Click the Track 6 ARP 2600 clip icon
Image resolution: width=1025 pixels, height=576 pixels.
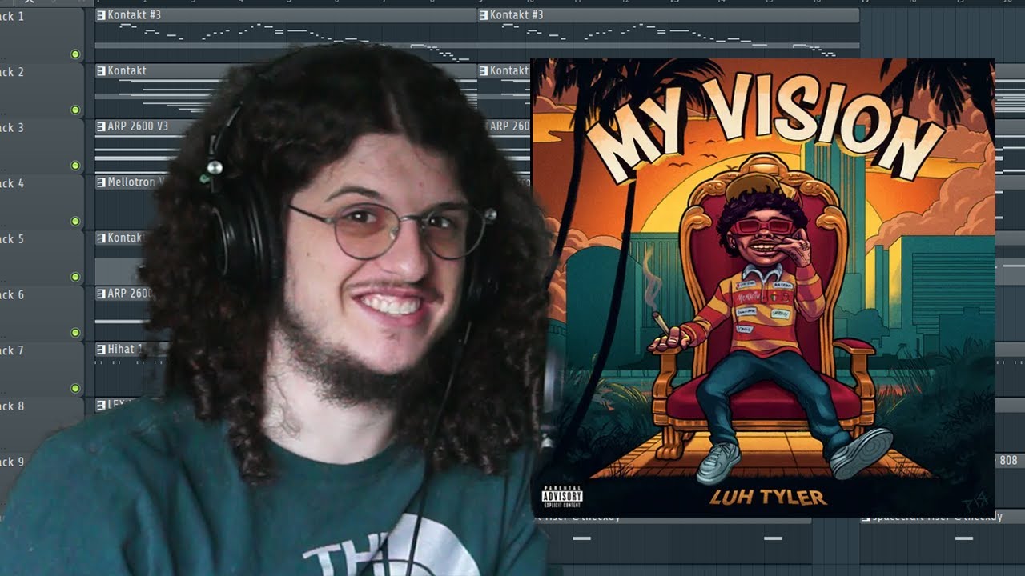pyautogui.click(x=101, y=294)
